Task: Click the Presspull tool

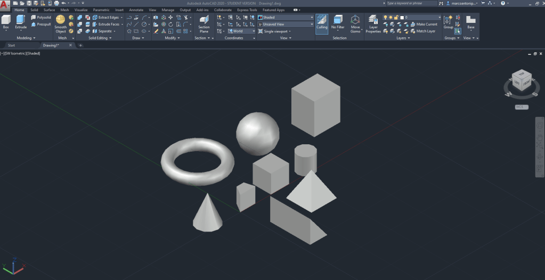Action: 40,24
